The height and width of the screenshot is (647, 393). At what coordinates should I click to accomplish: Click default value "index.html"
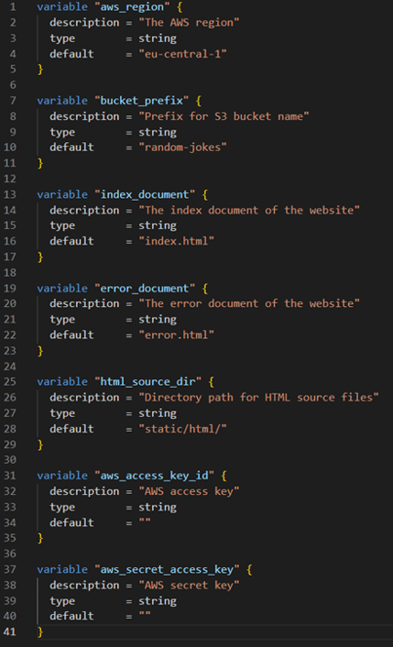[x=177, y=241]
